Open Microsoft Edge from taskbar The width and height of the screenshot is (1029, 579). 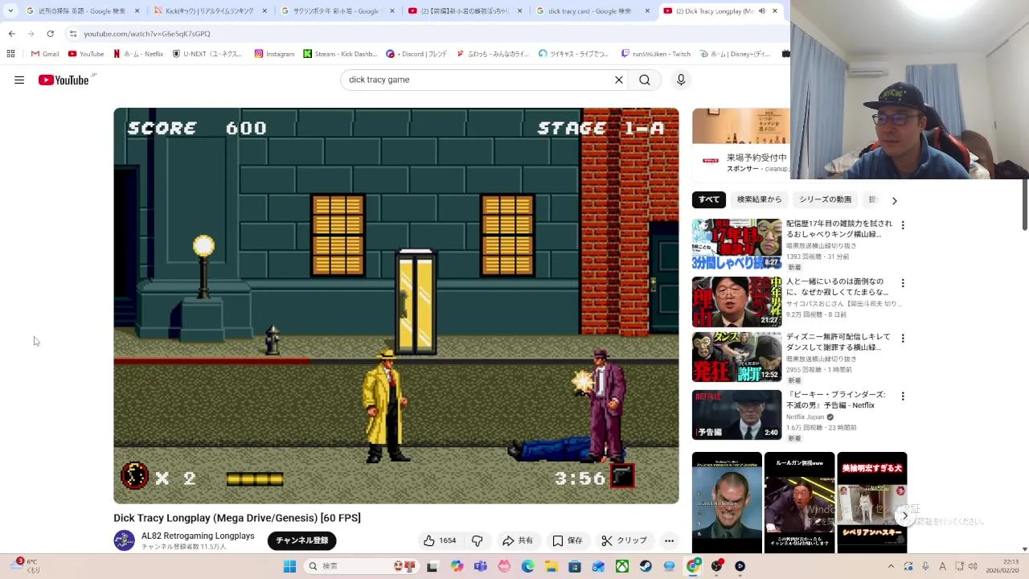click(x=527, y=566)
